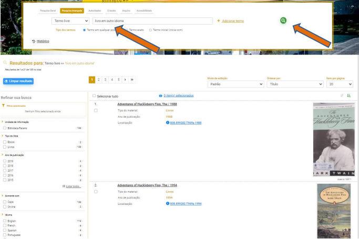
Task: Click the search term input field
Action: click(152, 21)
